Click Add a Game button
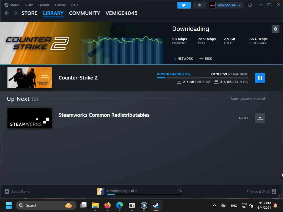The width and height of the screenshot is (283, 212). 17,192
